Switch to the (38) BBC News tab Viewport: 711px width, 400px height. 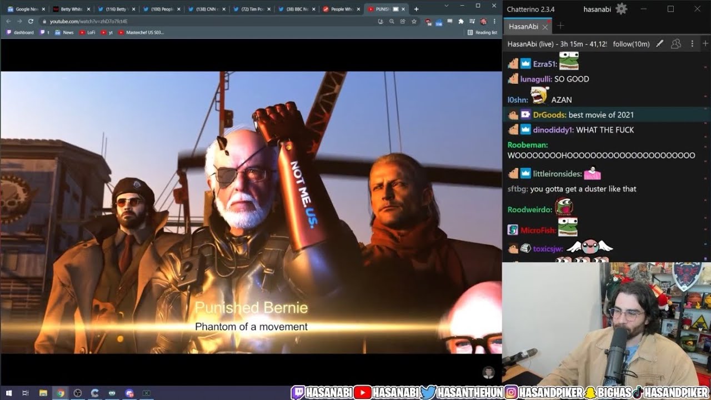(x=296, y=9)
